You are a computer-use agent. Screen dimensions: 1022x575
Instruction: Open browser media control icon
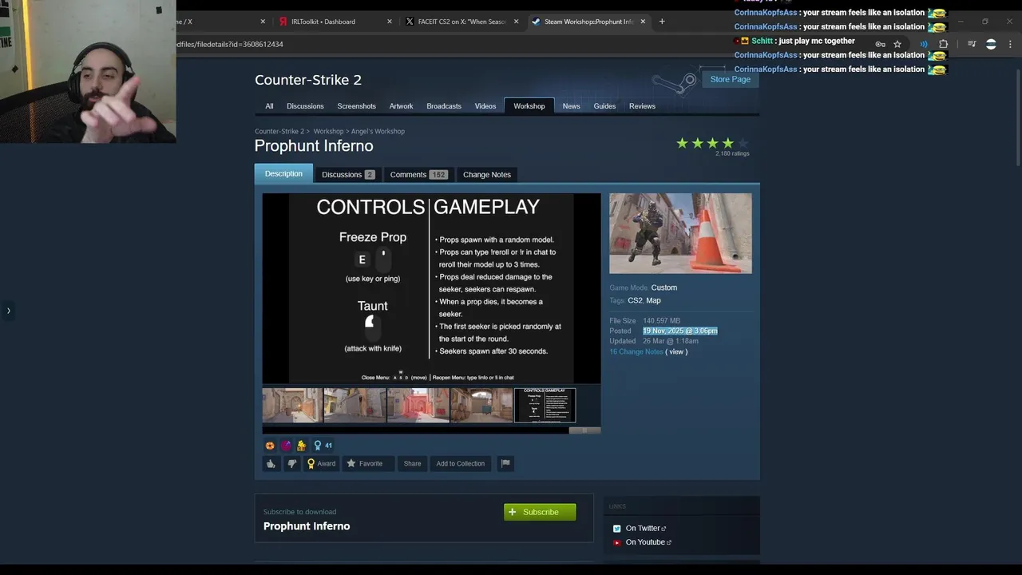coord(971,44)
